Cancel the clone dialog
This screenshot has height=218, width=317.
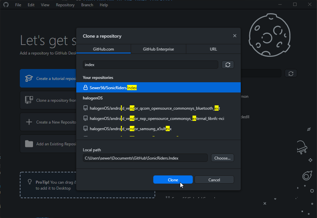(x=214, y=180)
